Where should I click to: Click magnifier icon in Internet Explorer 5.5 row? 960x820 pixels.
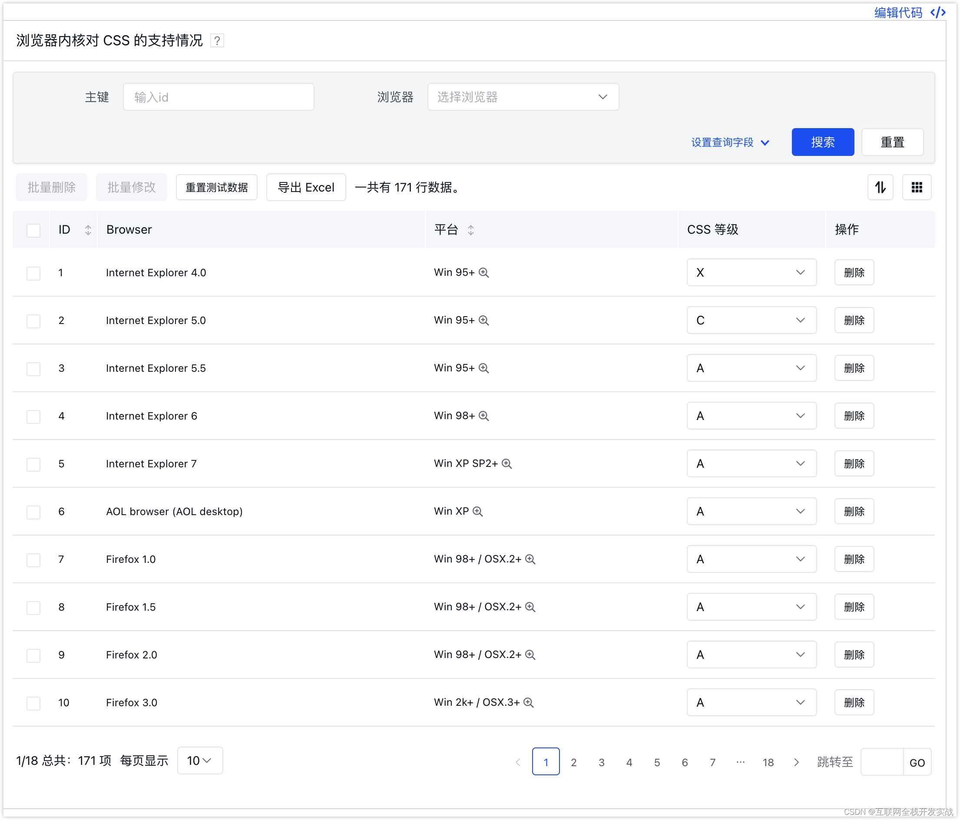pyautogui.click(x=484, y=368)
